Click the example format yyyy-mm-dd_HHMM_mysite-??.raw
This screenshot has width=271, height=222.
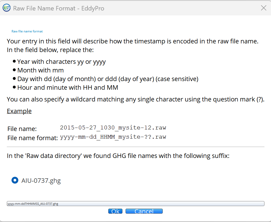[x=113, y=137]
